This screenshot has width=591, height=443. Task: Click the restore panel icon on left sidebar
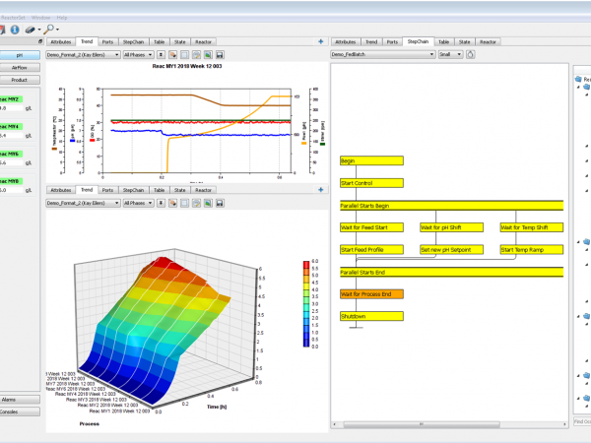tap(40, 41)
